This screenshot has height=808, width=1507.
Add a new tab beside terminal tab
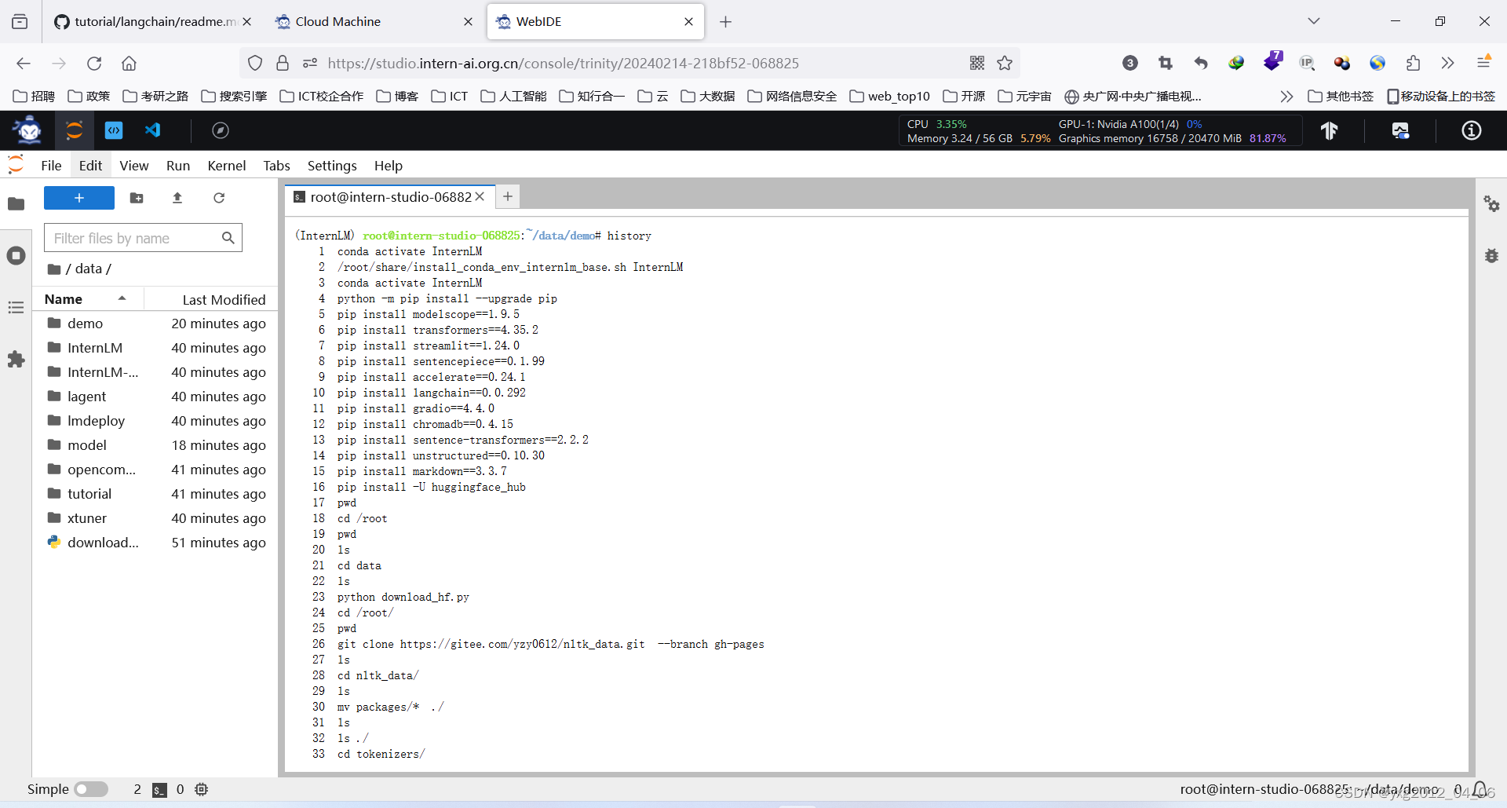pos(508,196)
